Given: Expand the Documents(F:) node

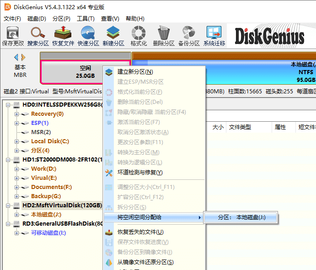Looking at the screenshot, I should pos(16,187).
